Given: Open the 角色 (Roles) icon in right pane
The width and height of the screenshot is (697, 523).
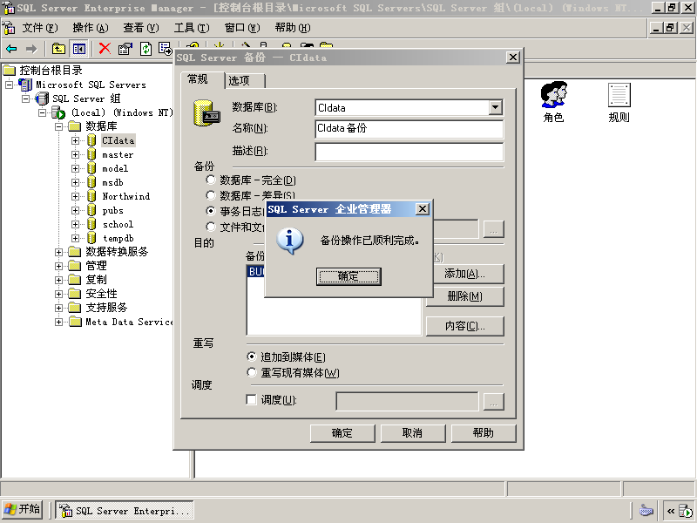Looking at the screenshot, I should point(553,94).
